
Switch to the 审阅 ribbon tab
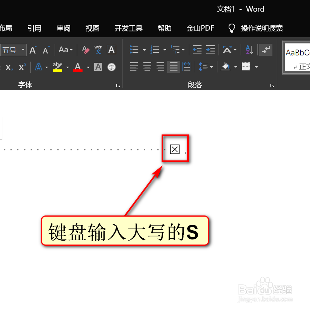63,28
